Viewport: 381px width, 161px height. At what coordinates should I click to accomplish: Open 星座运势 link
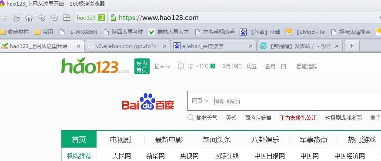point(307,66)
